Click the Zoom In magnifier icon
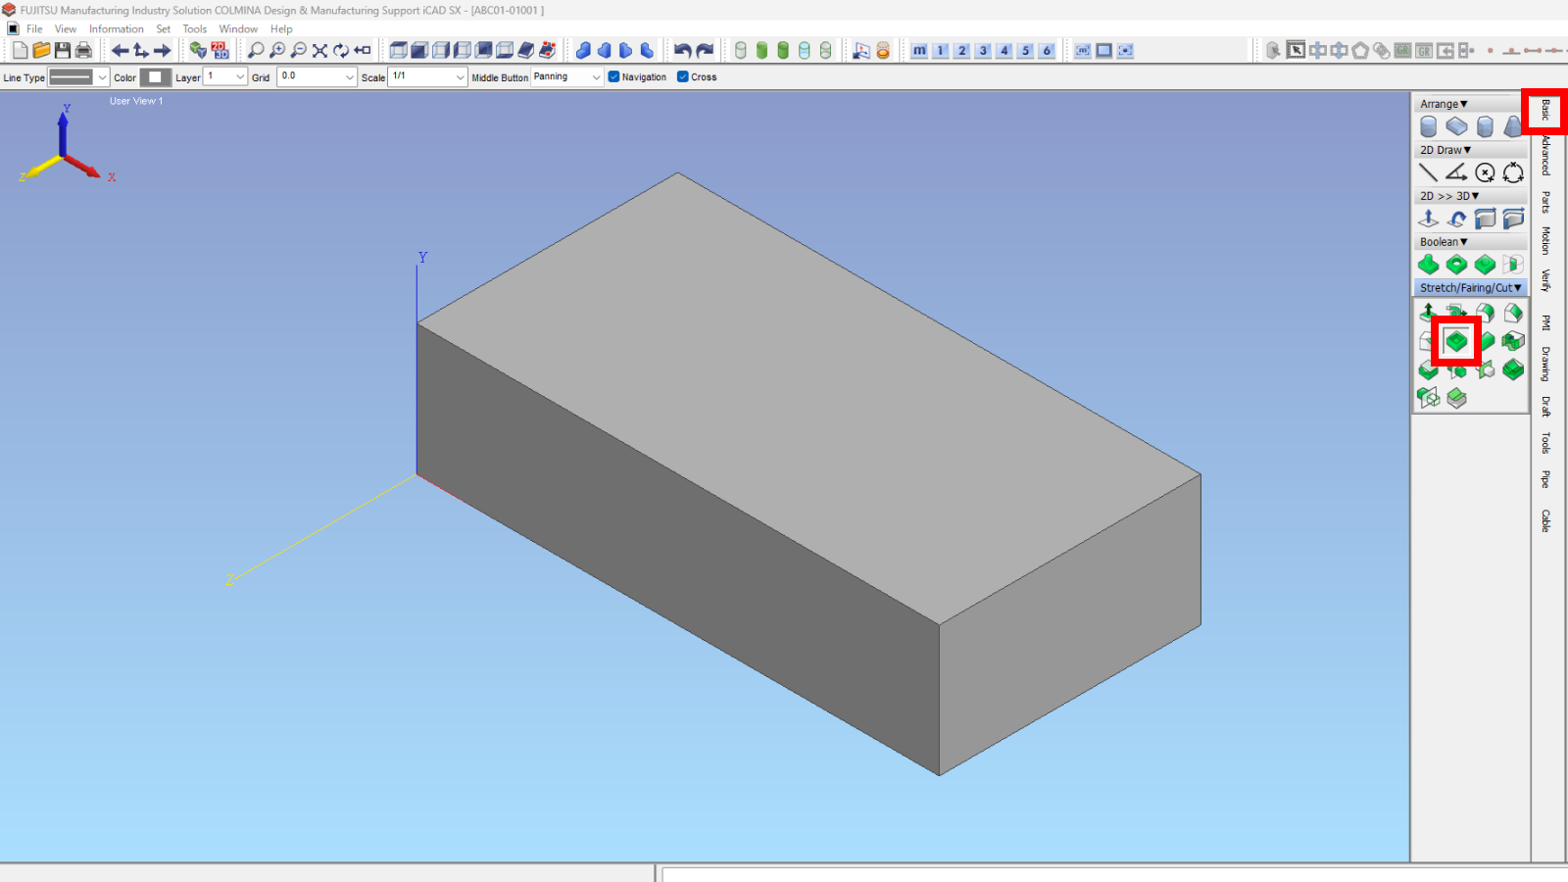 [x=277, y=50]
